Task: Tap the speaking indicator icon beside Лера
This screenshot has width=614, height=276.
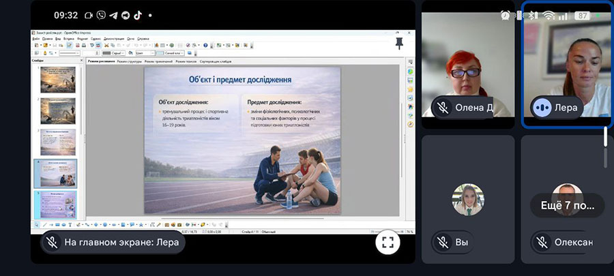Action: tap(542, 107)
